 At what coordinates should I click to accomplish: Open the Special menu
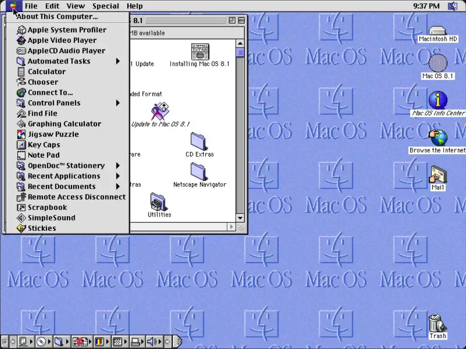pos(106,6)
